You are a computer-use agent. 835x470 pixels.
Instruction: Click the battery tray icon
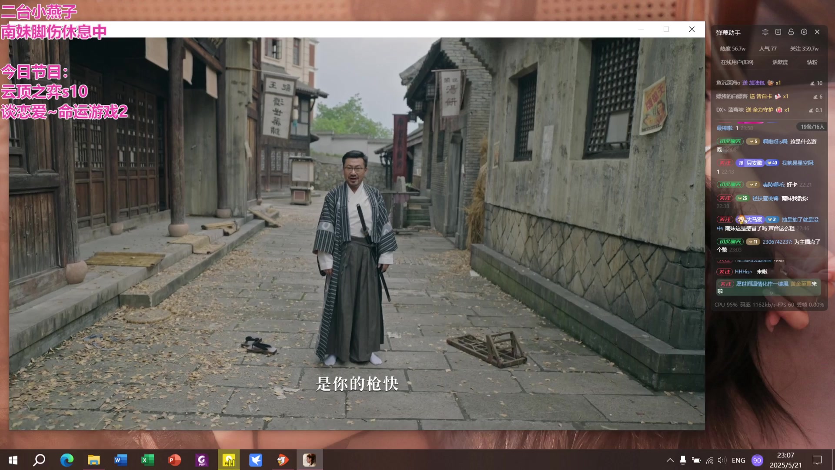(x=696, y=460)
